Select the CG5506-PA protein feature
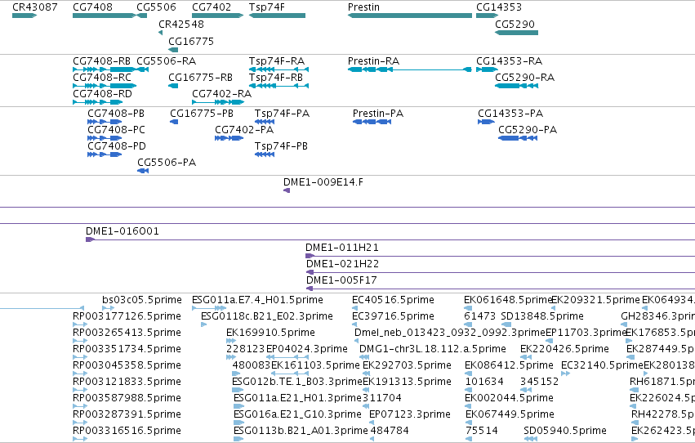 click(143, 171)
